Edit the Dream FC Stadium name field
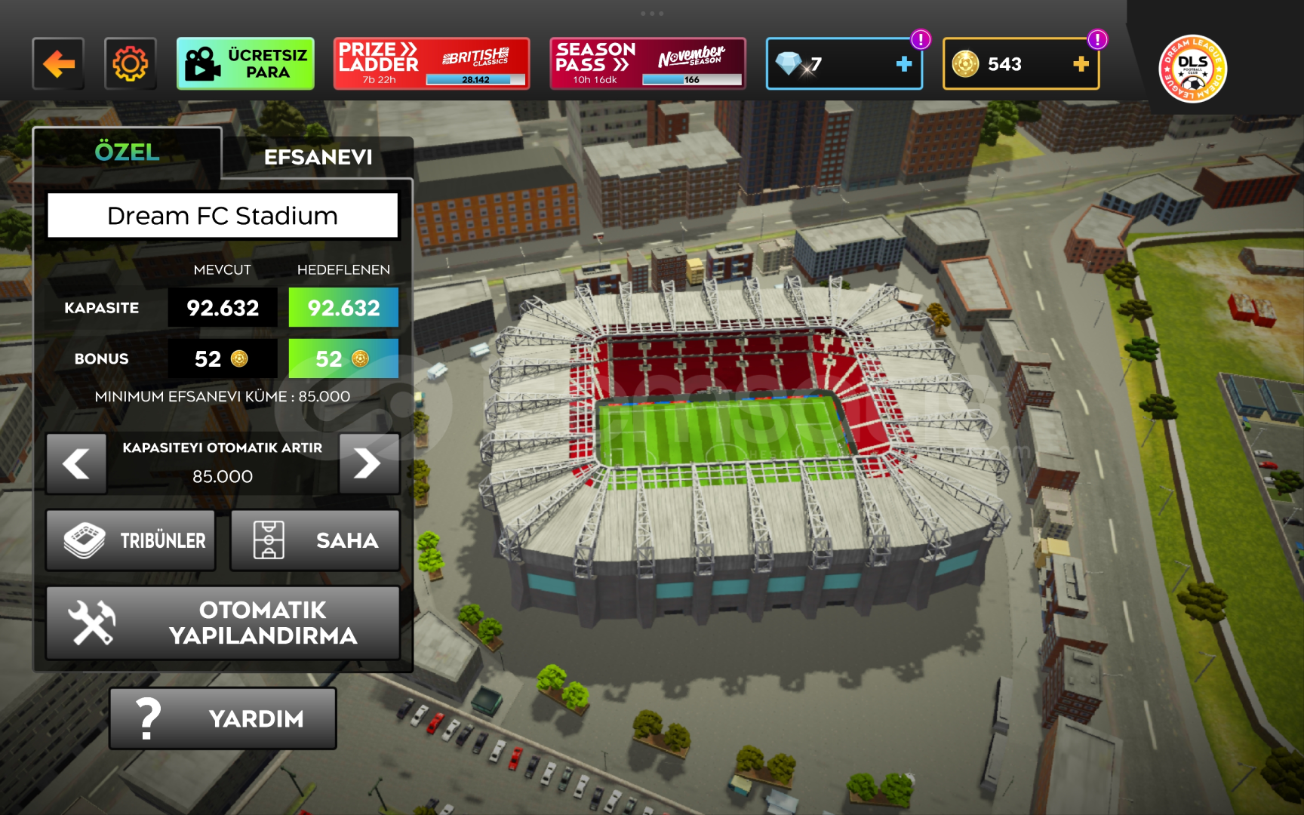This screenshot has width=1304, height=815. click(223, 216)
